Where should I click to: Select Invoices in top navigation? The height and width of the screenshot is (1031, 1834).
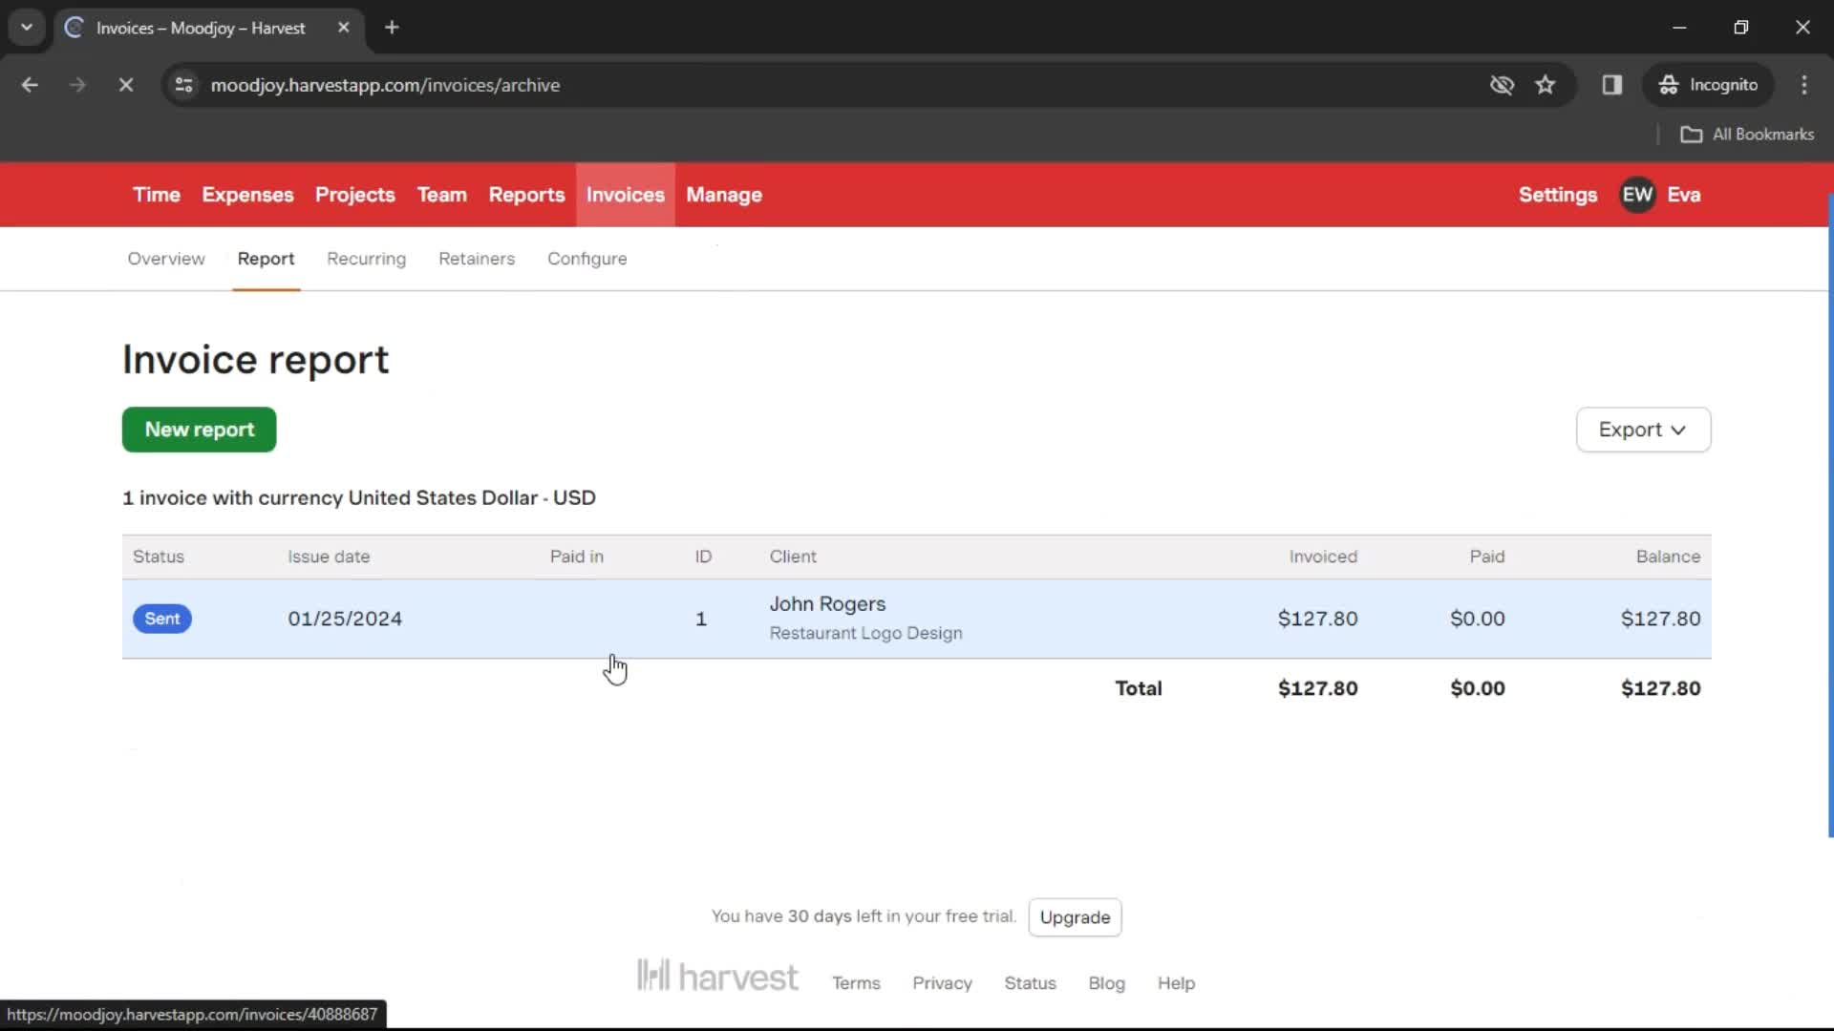[626, 195]
